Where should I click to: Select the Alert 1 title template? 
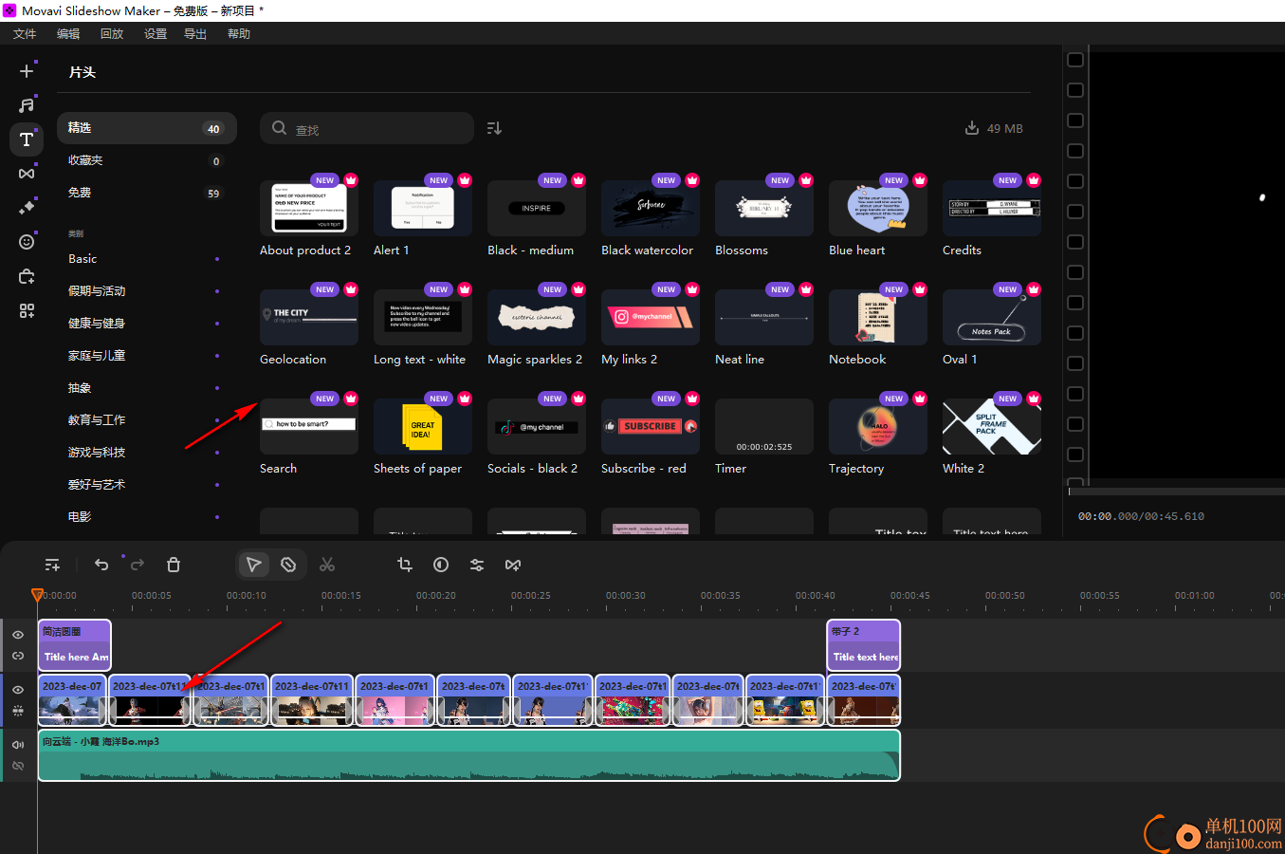click(423, 208)
